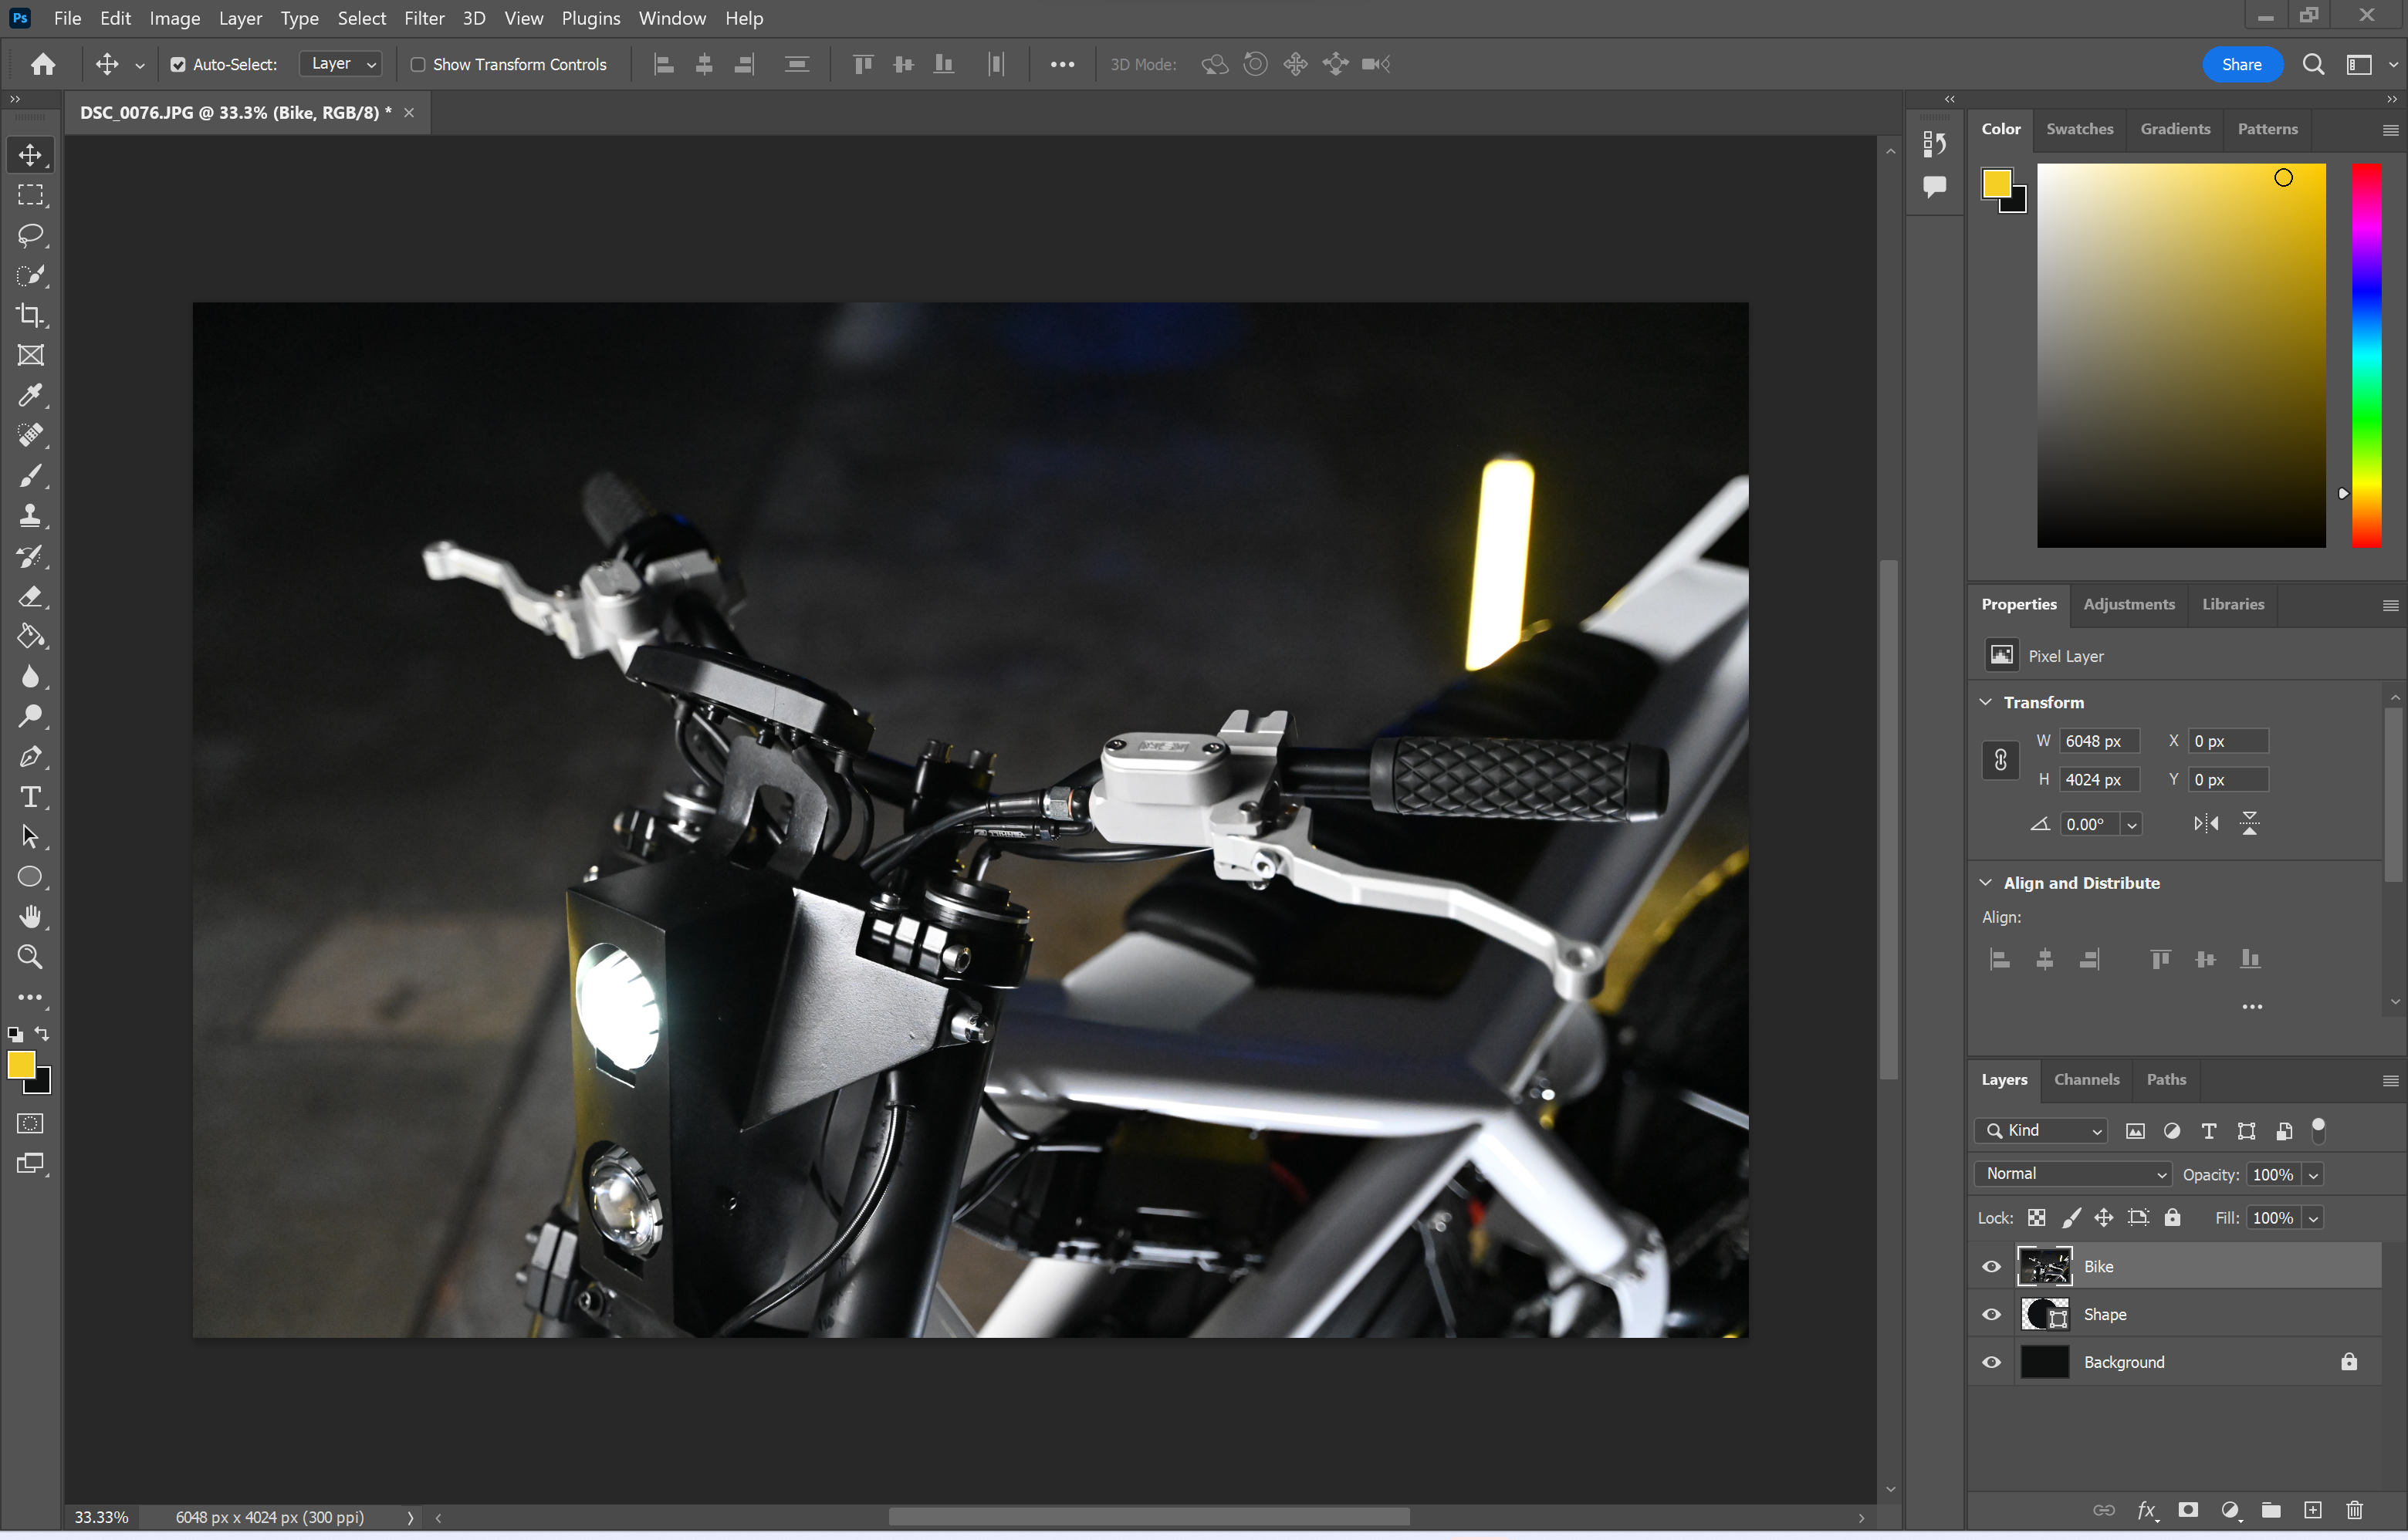The image size is (2408, 1540).
Task: Click foreground yellow swatch in Color panel
Action: (1997, 183)
